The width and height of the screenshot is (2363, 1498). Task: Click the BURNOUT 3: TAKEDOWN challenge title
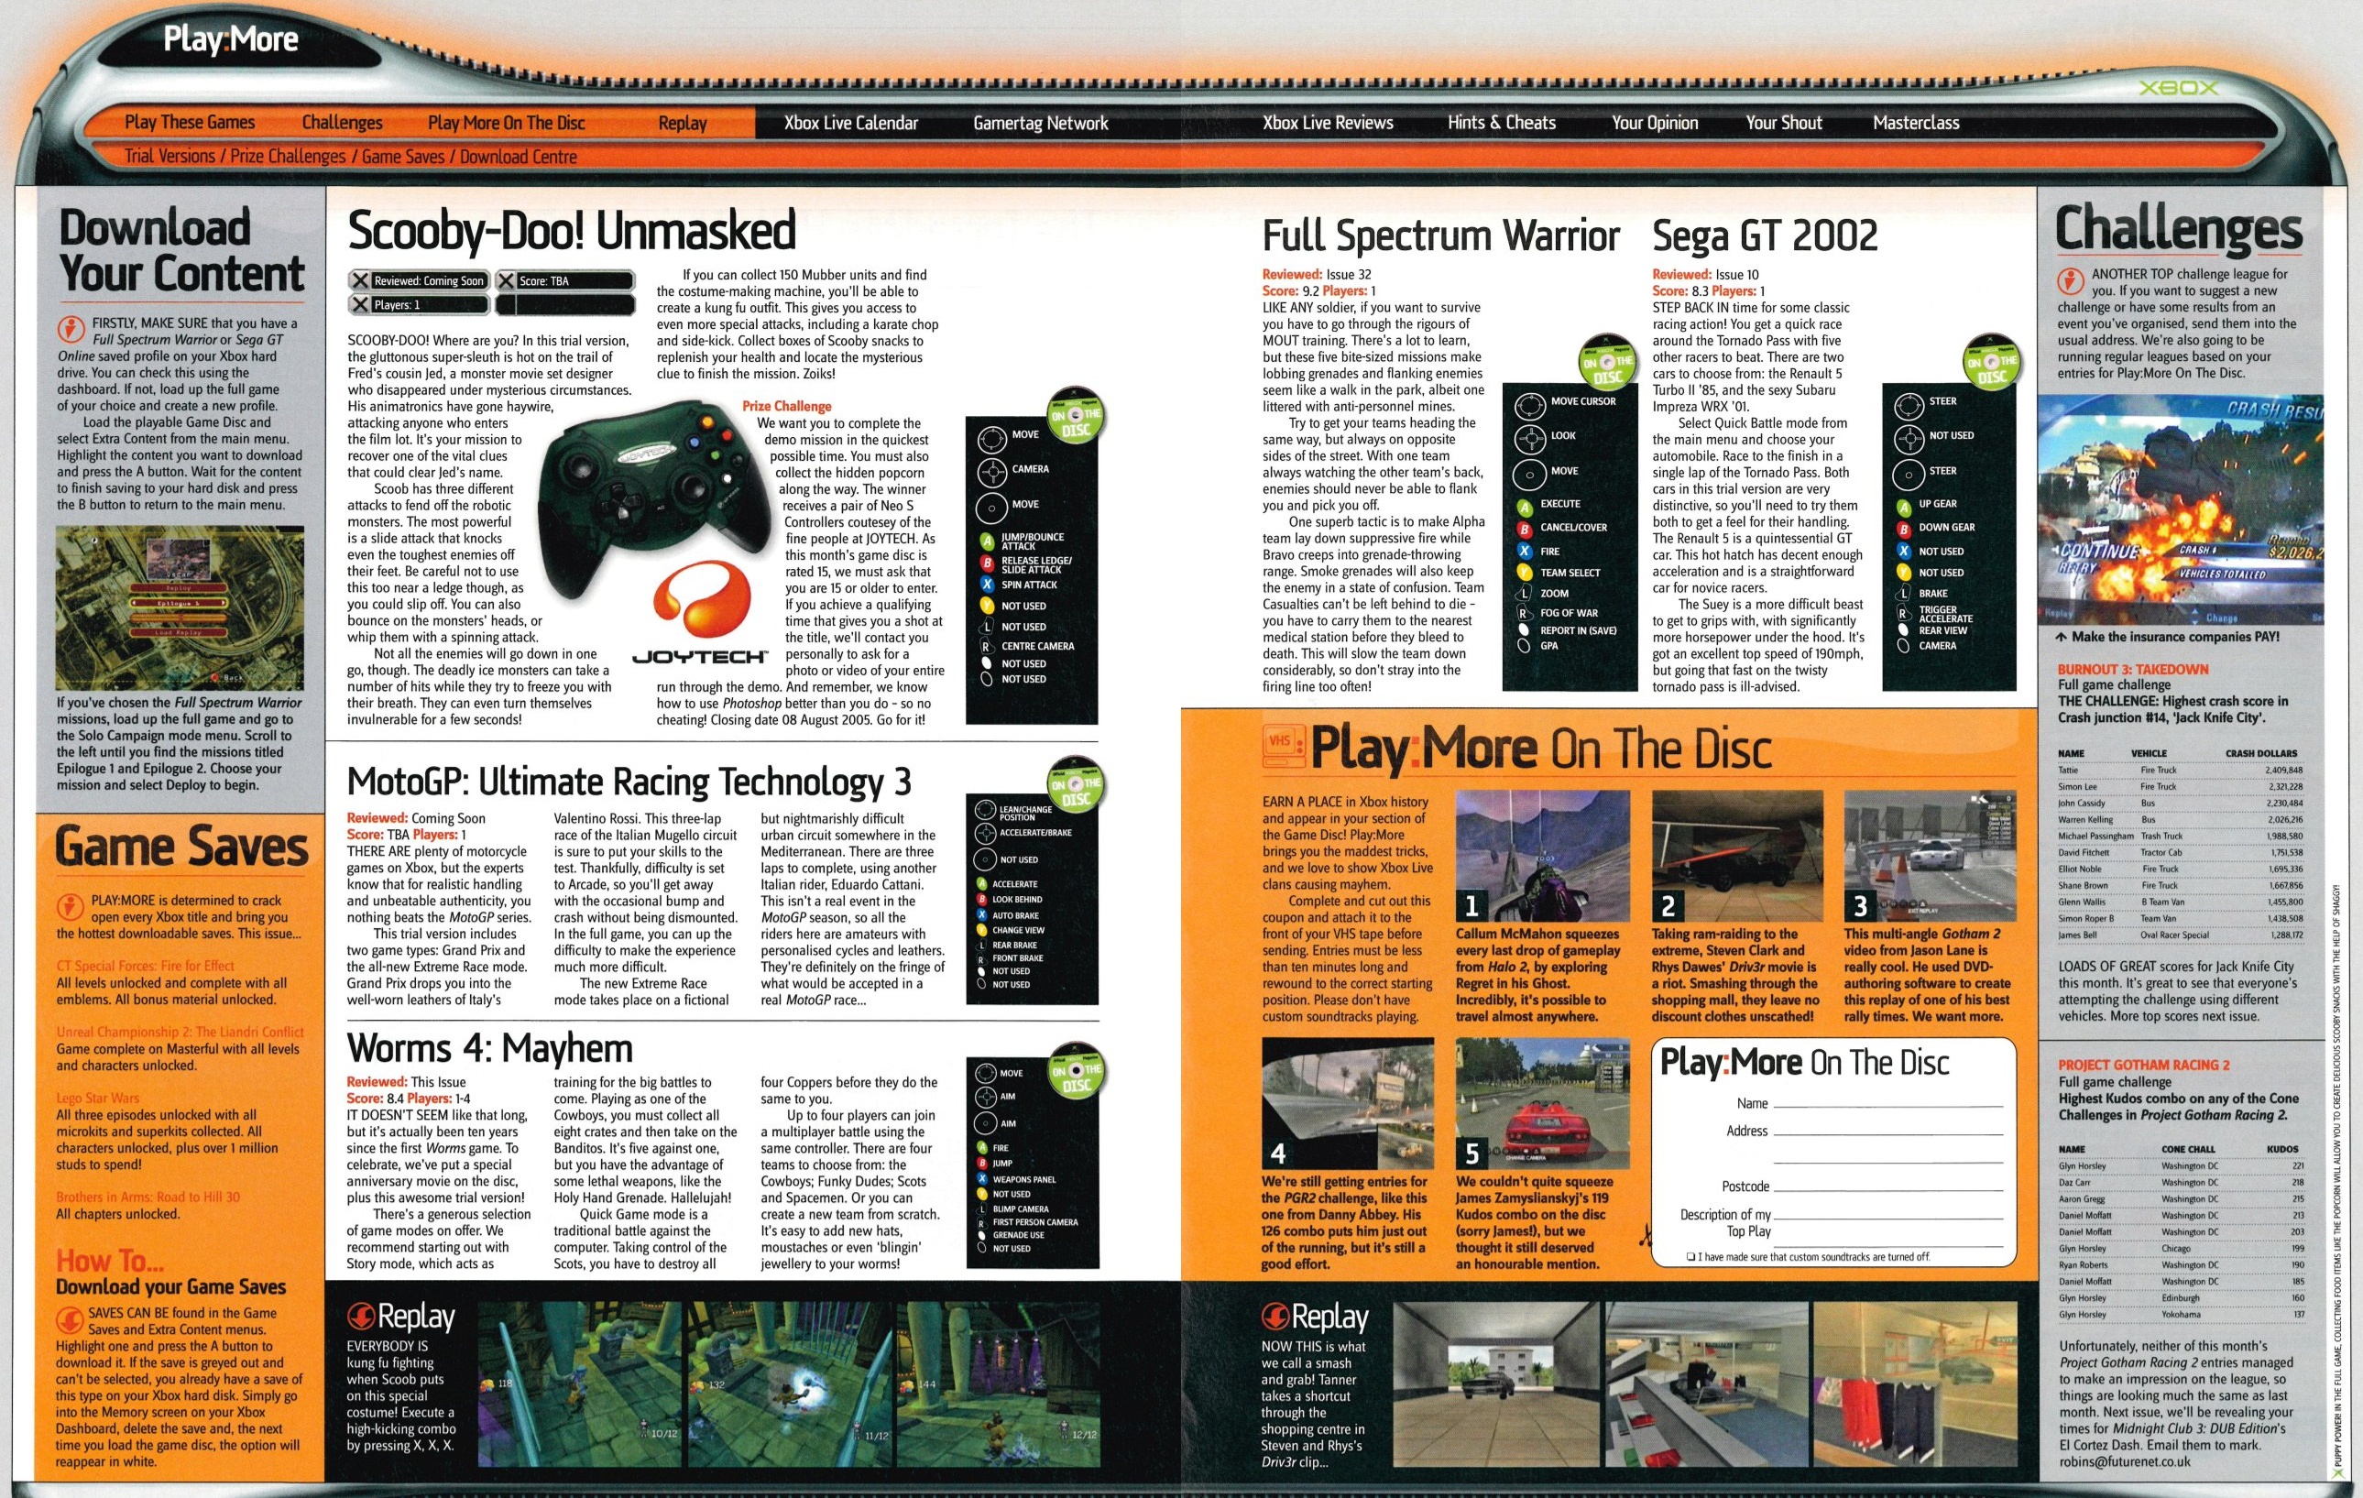[2133, 669]
